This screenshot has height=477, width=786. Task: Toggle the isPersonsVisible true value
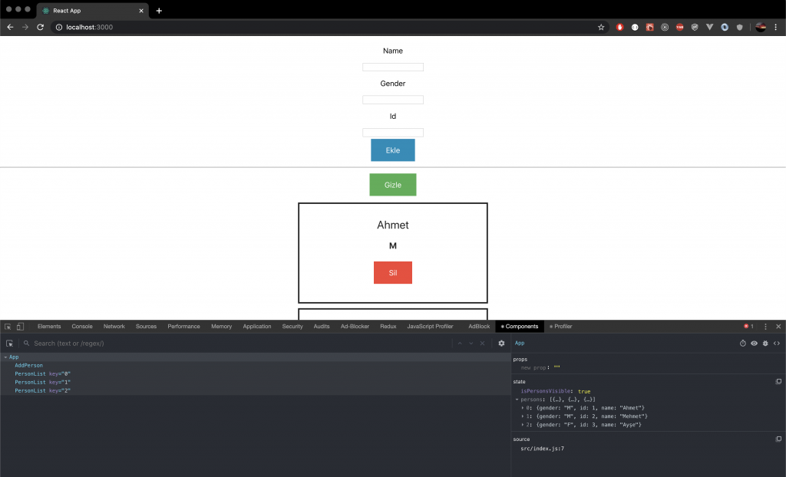click(584, 391)
